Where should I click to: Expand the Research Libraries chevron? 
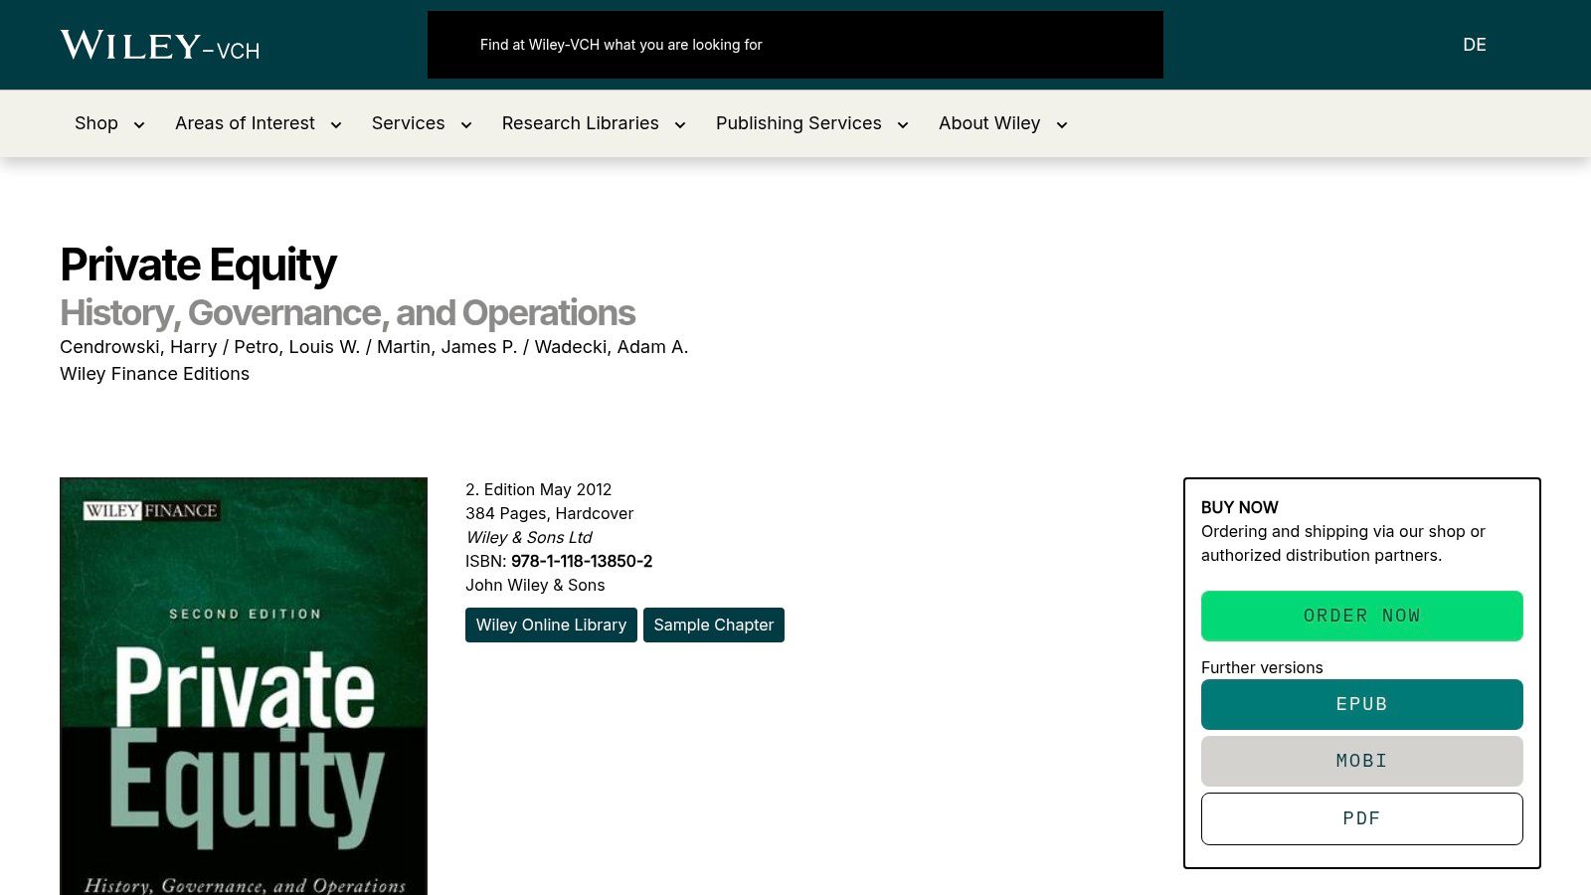(x=680, y=124)
